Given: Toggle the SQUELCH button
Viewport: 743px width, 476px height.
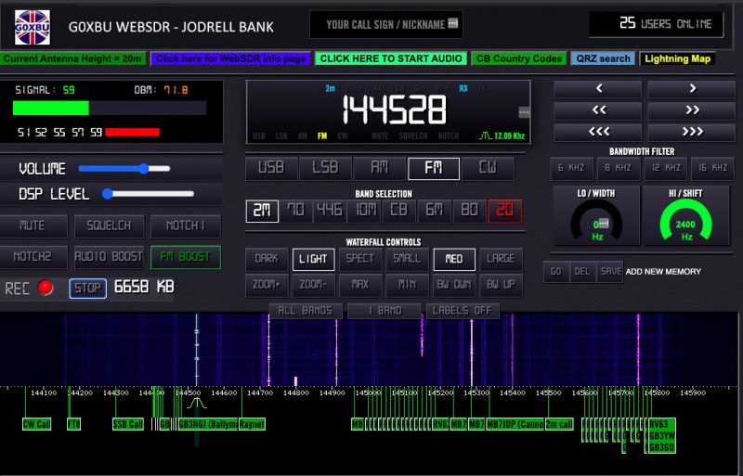Looking at the screenshot, I should point(109,225).
